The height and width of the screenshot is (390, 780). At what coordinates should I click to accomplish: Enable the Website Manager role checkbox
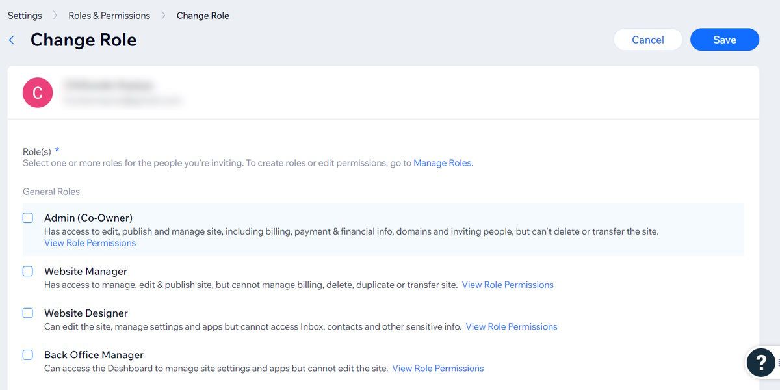[x=28, y=272]
